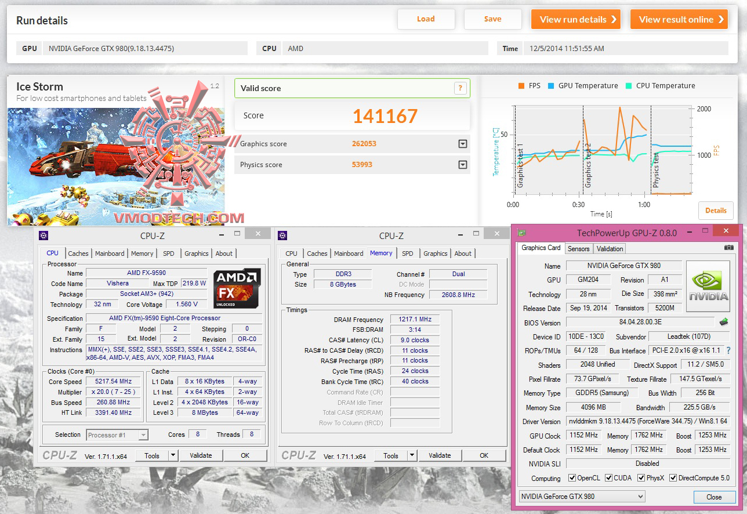Screen dimensions: 747x514
Task: Expand the Physics score details arrow
Action: coord(463,165)
